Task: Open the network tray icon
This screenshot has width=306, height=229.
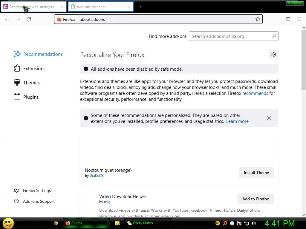Action: click(x=247, y=223)
